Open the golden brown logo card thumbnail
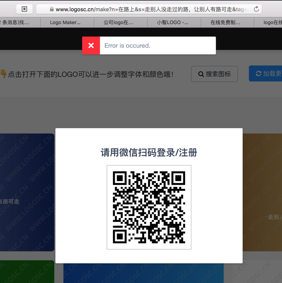This screenshot has width=282, height=283. click(262, 192)
